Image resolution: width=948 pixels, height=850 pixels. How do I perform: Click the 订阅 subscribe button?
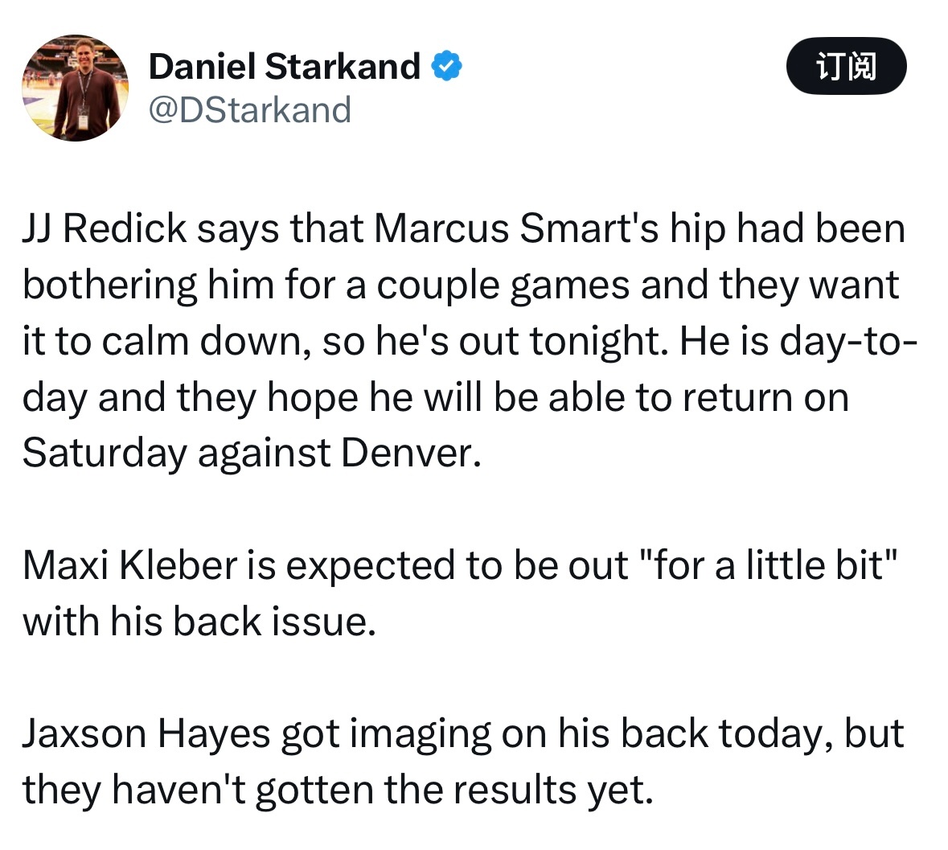(x=846, y=66)
